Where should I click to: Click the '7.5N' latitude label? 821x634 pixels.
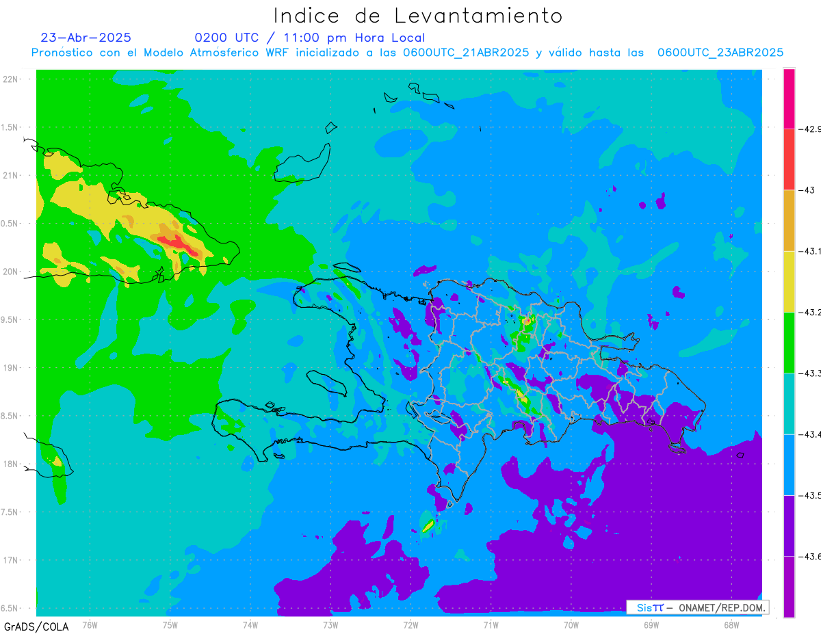click(x=10, y=512)
